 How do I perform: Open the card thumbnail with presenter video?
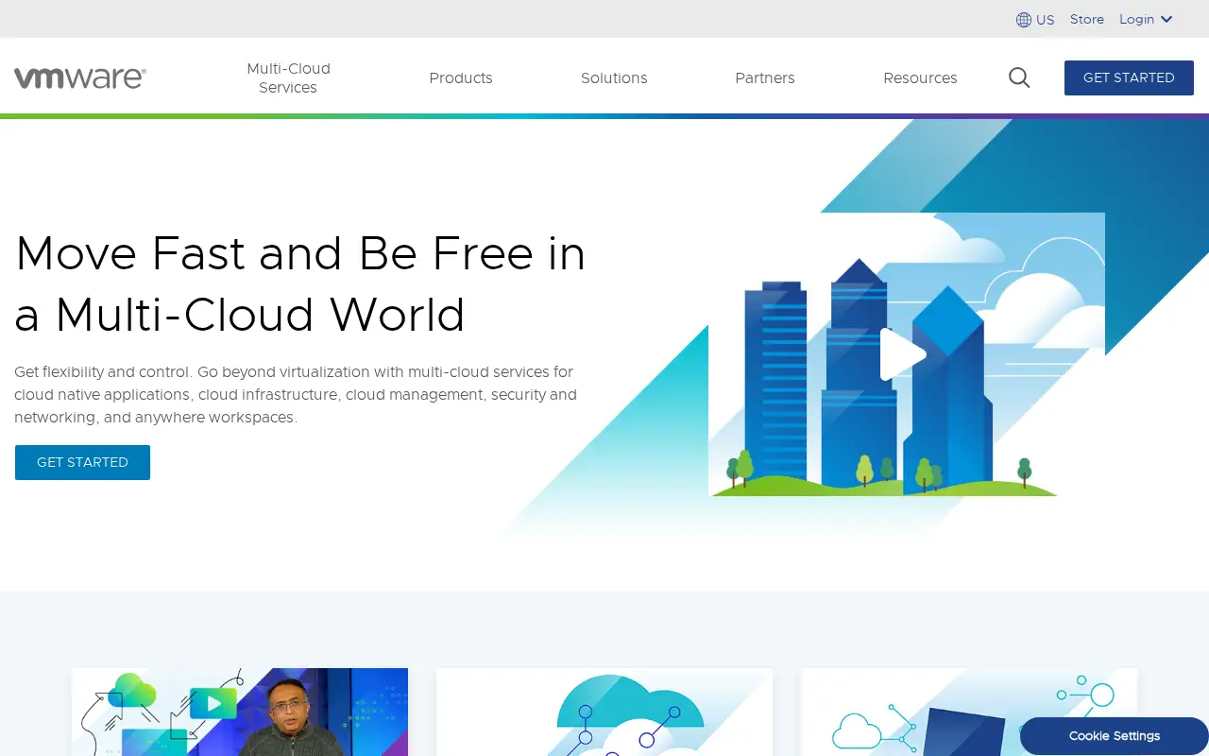(240, 712)
